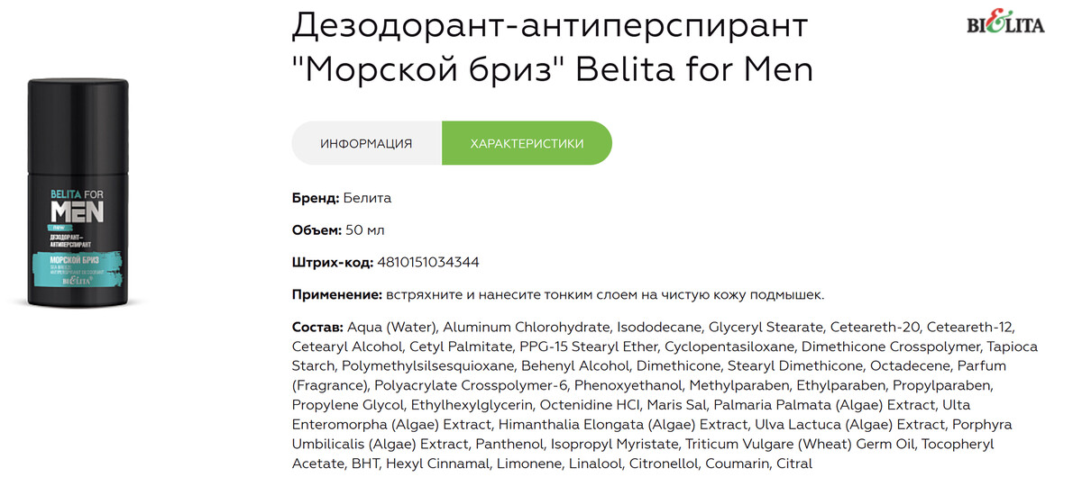Click the MEN lettering on the bottle
1082x504 pixels.
pyautogui.click(x=77, y=210)
